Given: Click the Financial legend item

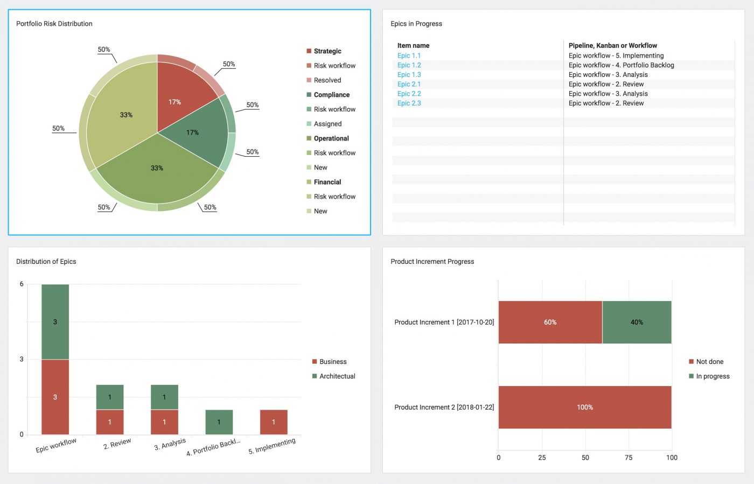Looking at the screenshot, I should coord(327,182).
